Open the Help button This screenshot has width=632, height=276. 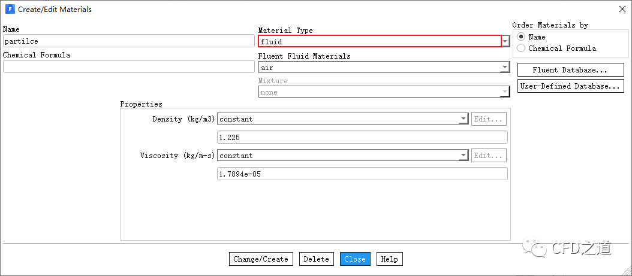(x=389, y=259)
